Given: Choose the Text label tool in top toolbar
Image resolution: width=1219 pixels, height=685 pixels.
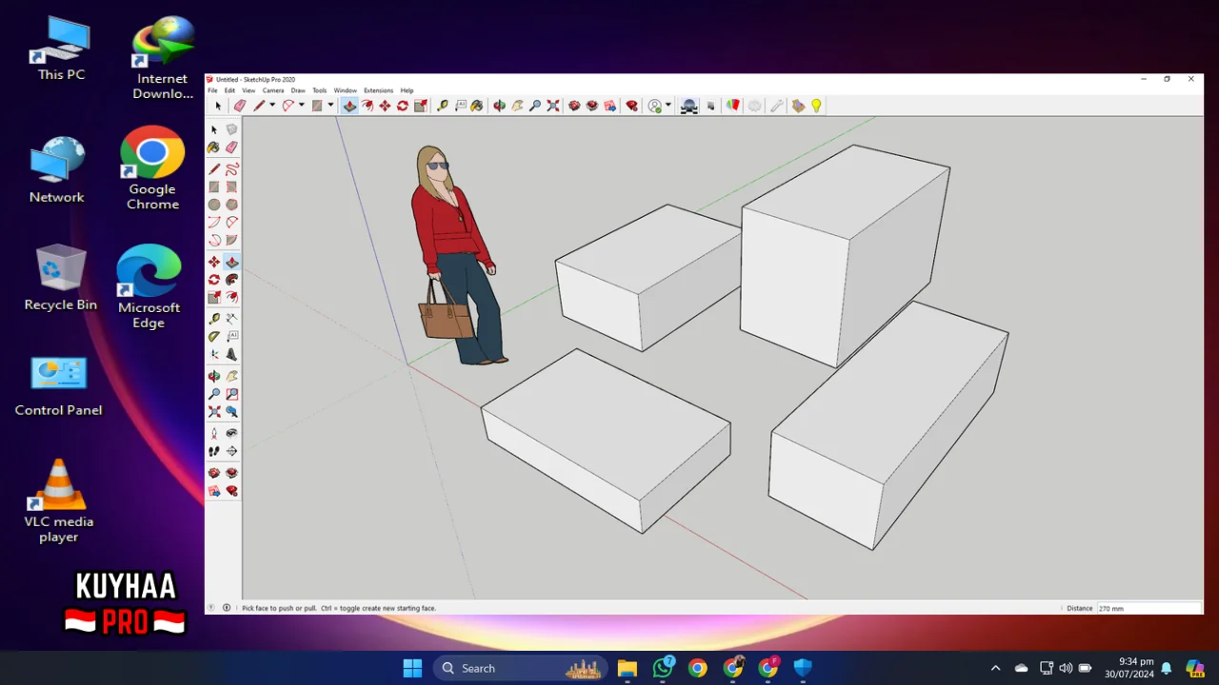Looking at the screenshot, I should point(461,106).
